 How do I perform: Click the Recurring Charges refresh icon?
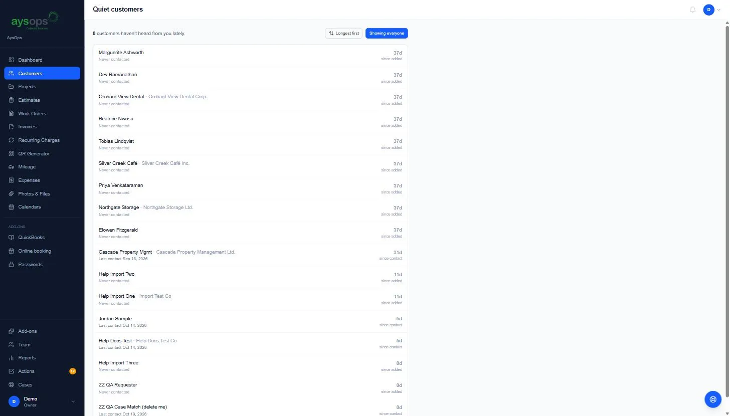tap(12, 140)
